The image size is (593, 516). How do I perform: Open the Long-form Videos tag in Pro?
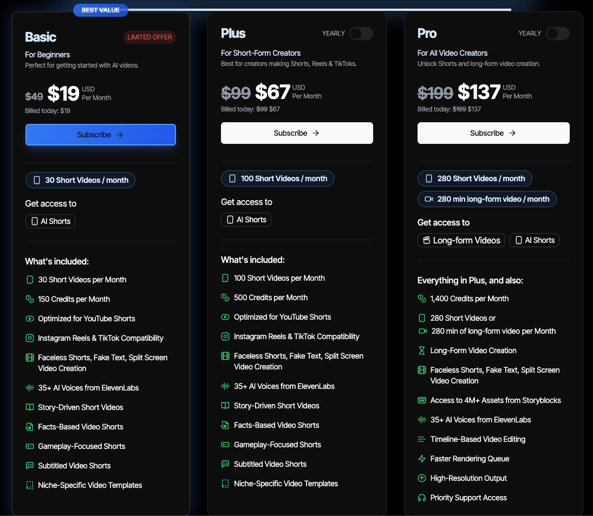(461, 240)
